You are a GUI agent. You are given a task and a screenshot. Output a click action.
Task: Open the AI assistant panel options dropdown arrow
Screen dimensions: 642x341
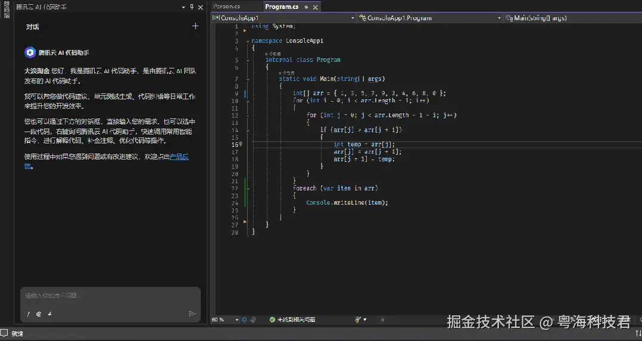coord(183,7)
